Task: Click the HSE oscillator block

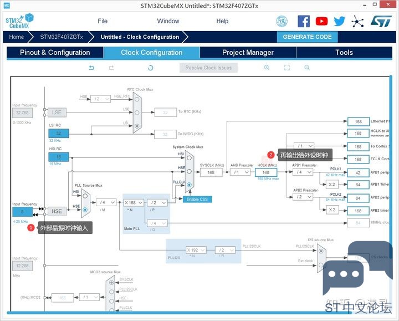Action: coord(57,211)
